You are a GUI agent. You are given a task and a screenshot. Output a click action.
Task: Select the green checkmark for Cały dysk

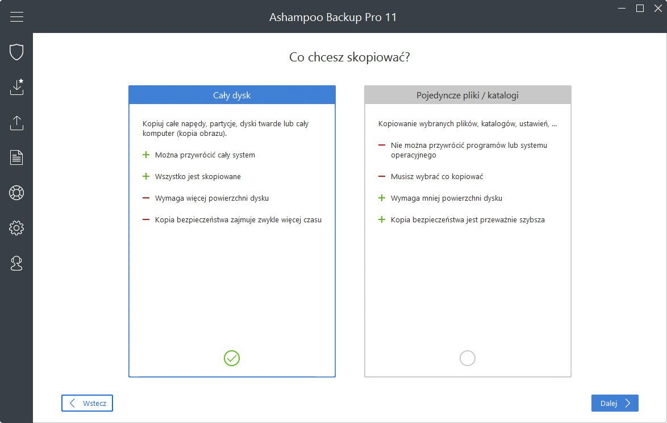(x=232, y=358)
